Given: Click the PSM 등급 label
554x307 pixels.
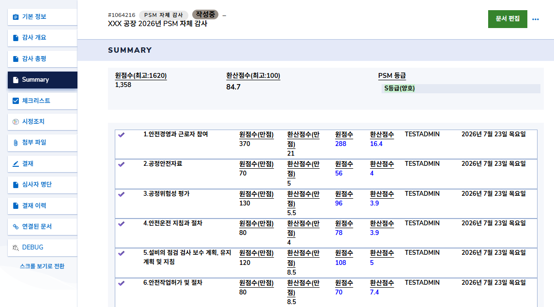Looking at the screenshot, I should click(392, 76).
